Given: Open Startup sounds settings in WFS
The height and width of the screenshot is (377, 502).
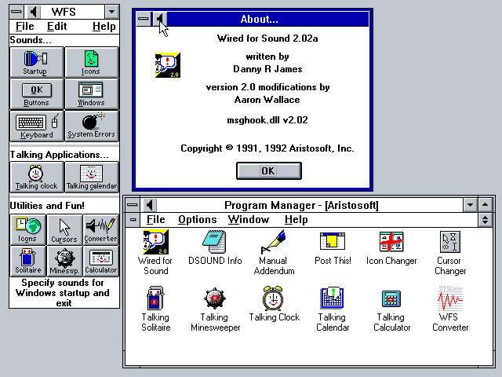Looking at the screenshot, I should point(37,62).
